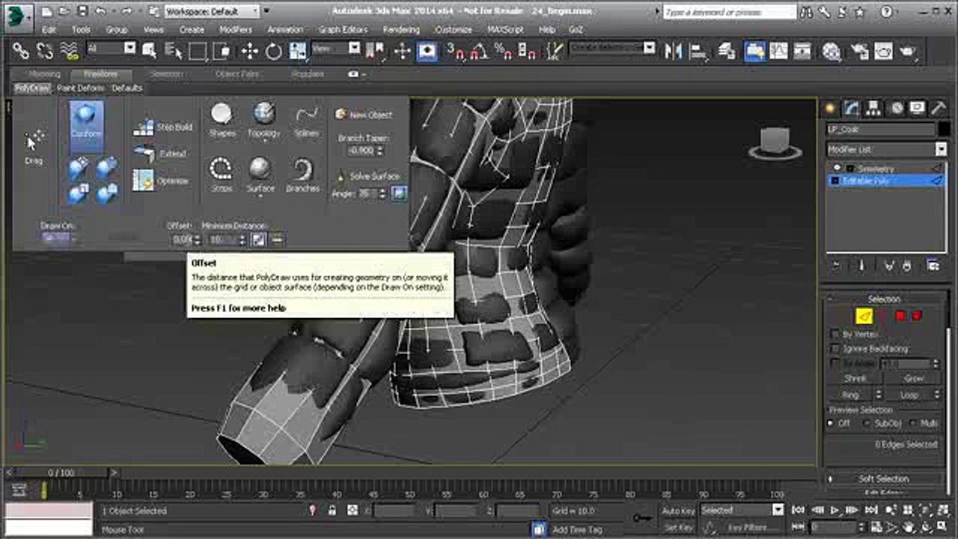Select the Link tool in main toolbar
Viewport: 958px width, 539px height.
(x=21, y=51)
